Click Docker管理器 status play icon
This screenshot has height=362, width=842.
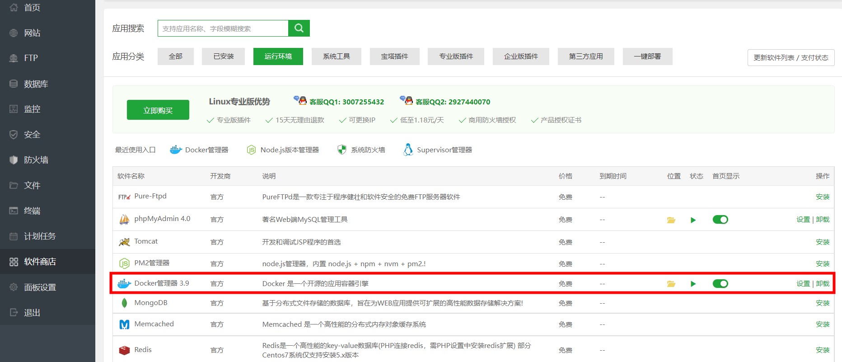click(693, 284)
